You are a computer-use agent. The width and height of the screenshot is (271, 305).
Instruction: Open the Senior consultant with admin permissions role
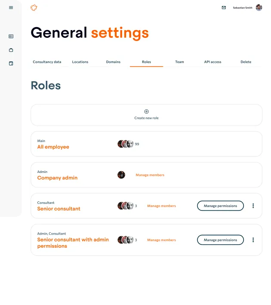73,243
